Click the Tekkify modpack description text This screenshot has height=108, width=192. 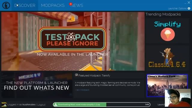[107, 84]
